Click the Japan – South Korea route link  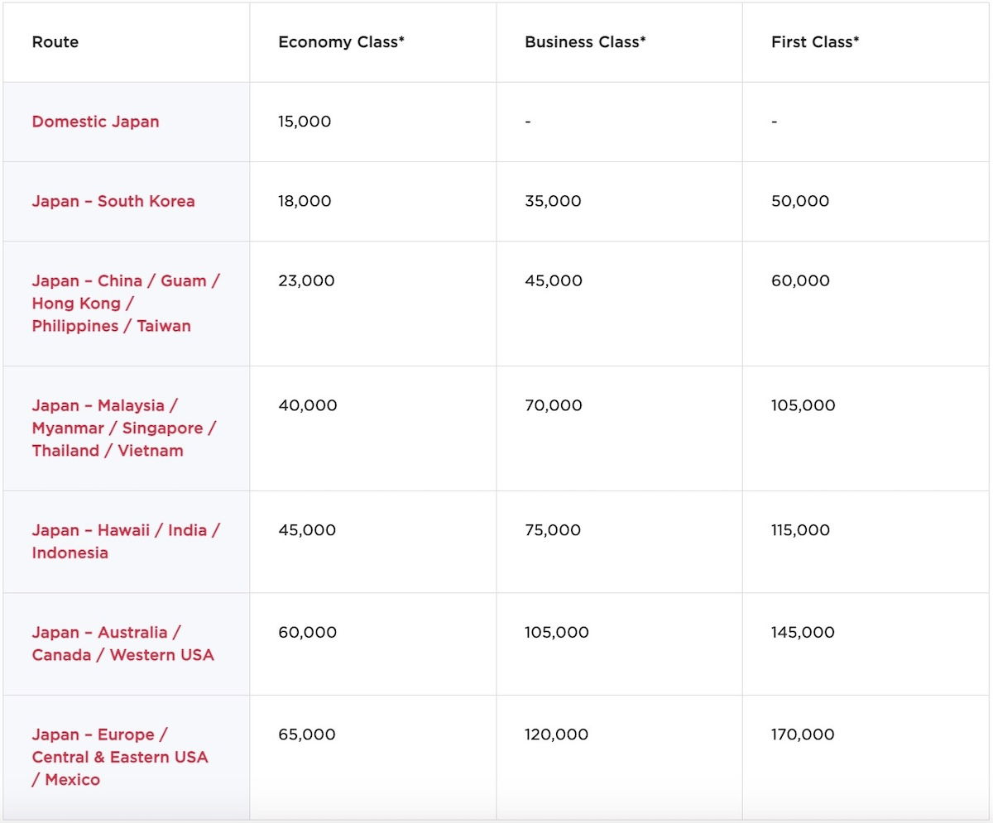tap(113, 201)
